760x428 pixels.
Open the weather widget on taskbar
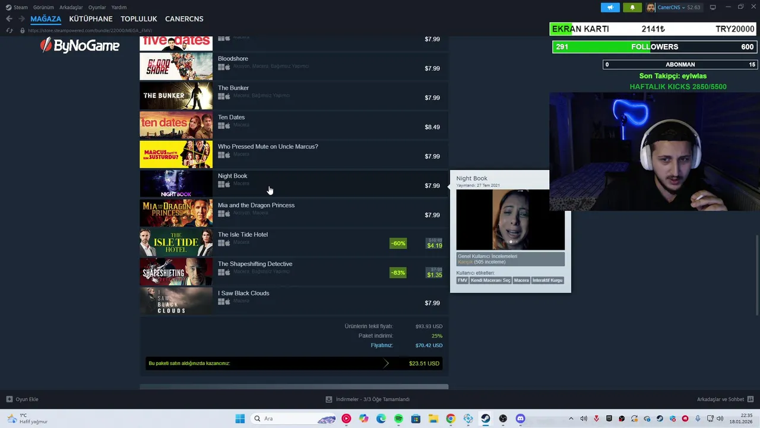(26, 418)
